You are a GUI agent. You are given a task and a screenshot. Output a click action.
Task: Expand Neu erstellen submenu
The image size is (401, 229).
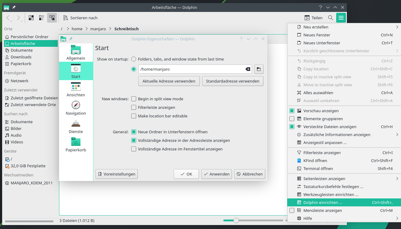click(344, 27)
